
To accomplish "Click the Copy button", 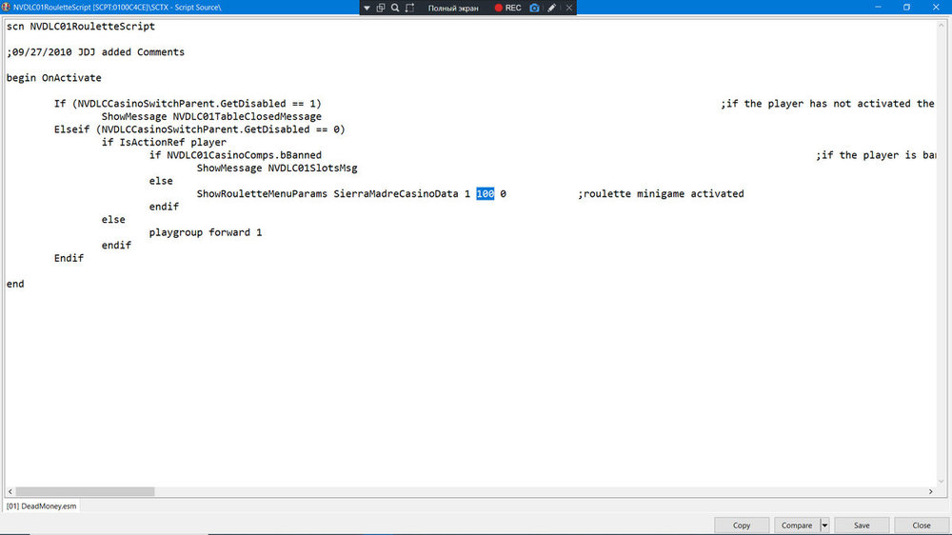I will click(742, 525).
